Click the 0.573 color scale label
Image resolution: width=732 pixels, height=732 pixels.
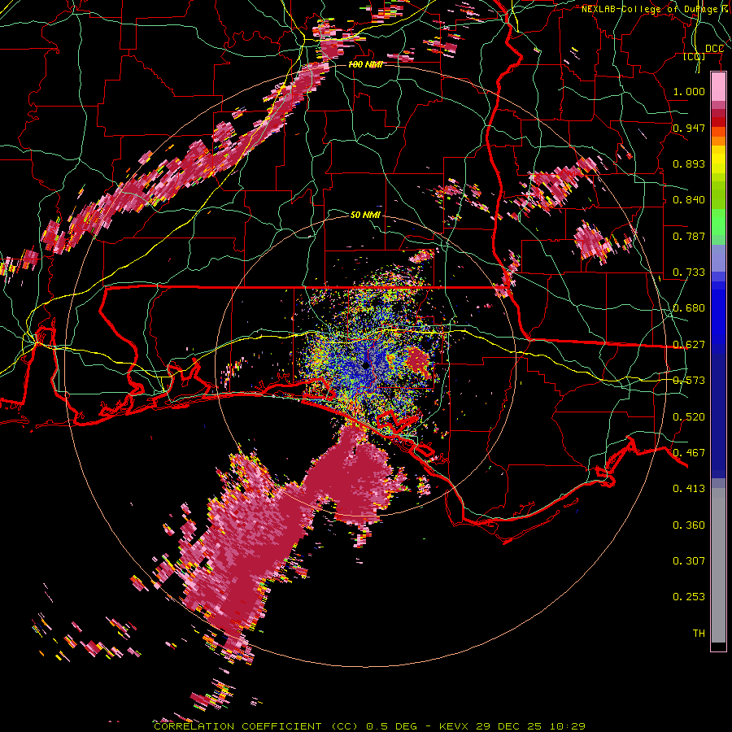click(689, 381)
